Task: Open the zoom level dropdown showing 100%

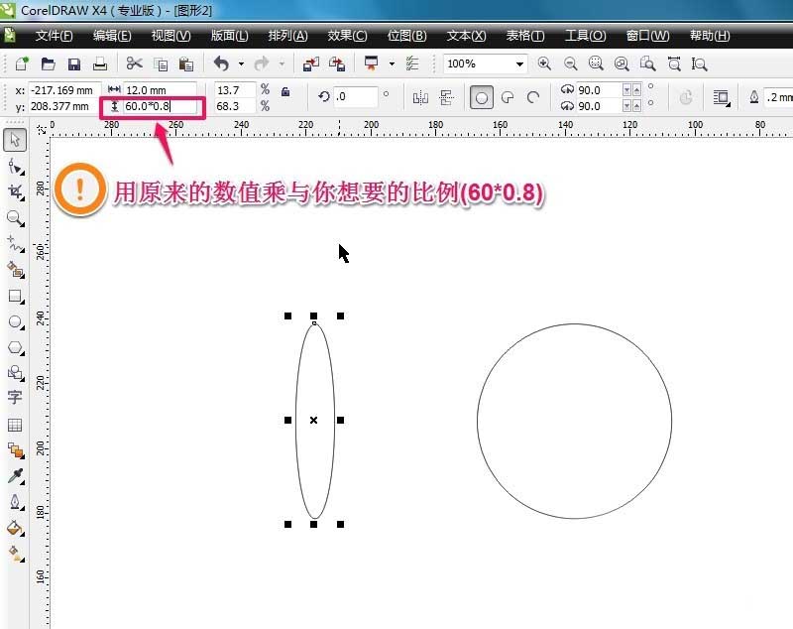Action: point(519,63)
